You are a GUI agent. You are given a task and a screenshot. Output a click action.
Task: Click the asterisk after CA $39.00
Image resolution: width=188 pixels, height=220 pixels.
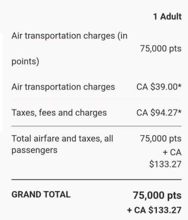[x=180, y=85]
